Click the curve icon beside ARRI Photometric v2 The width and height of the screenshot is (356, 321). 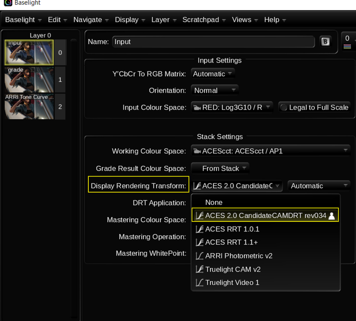tap(199, 256)
